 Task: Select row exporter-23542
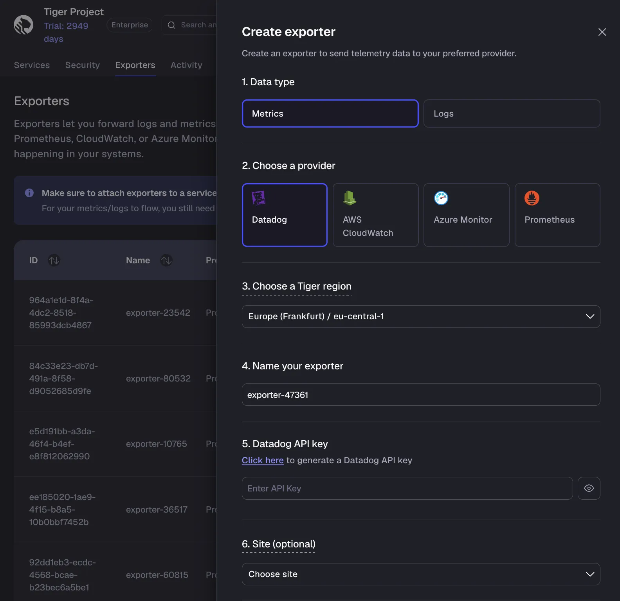[115, 313]
